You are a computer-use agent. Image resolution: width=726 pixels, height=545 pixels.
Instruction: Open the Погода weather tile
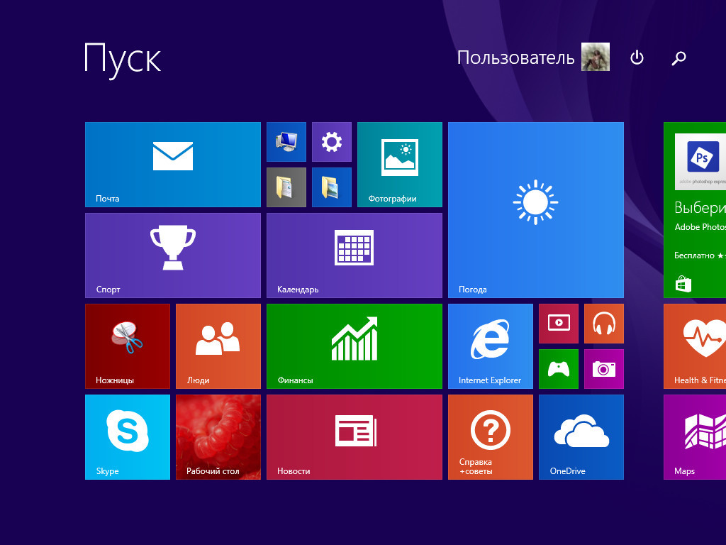click(x=536, y=209)
